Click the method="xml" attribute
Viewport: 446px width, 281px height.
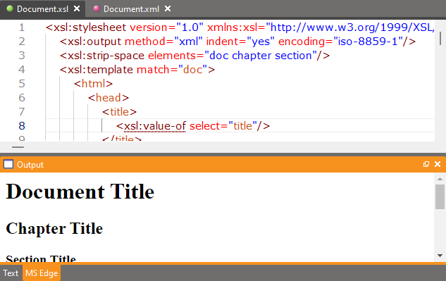point(163,42)
